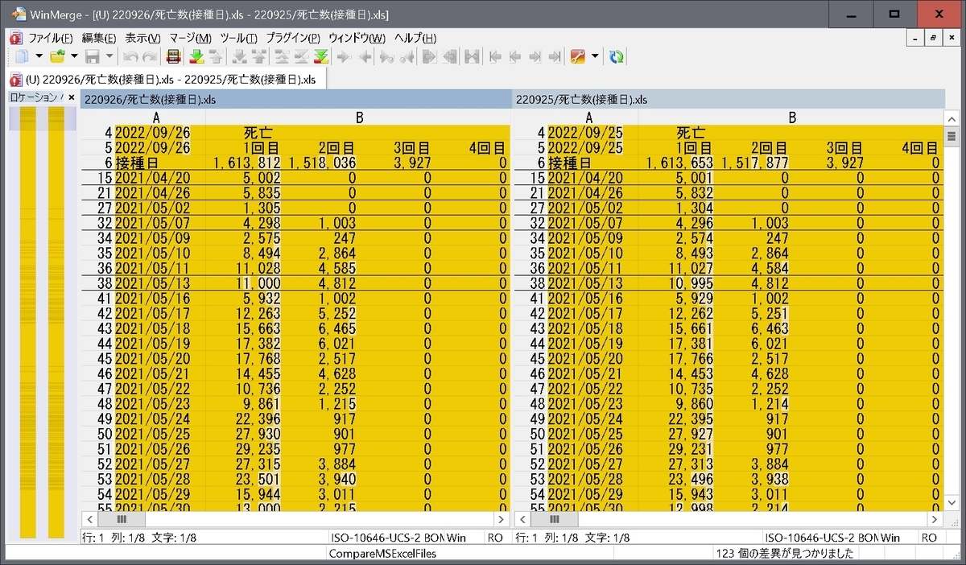Open the Options wrench icon
The image size is (966, 565).
click(x=577, y=56)
